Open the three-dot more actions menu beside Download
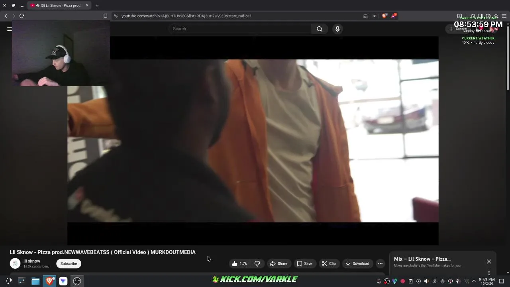 point(381,263)
